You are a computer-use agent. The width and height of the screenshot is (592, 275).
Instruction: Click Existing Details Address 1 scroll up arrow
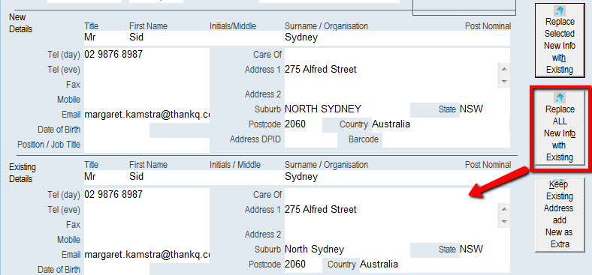coord(504,209)
